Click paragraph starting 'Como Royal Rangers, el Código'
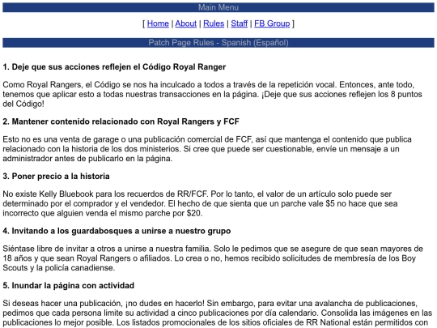The image size is (437, 328). pos(212,94)
